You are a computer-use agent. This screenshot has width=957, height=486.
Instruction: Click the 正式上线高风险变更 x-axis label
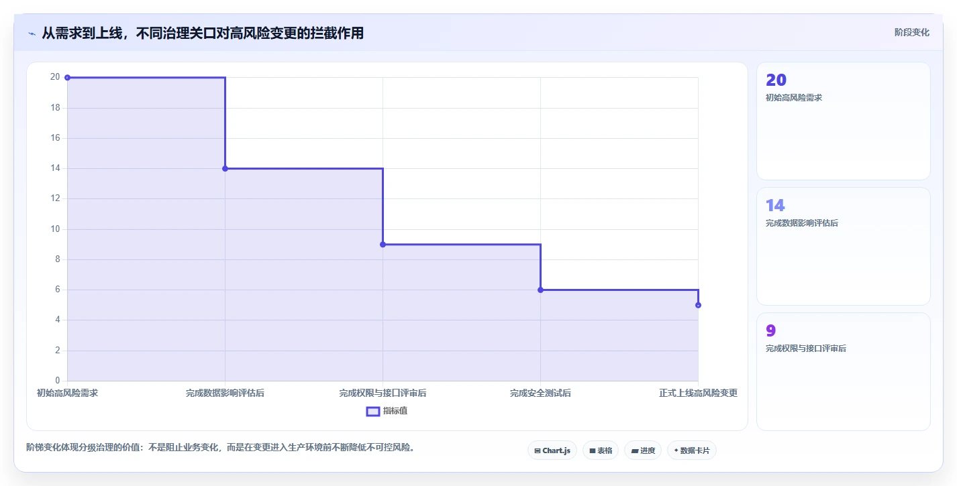[x=698, y=393]
